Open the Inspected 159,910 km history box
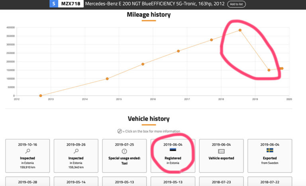Screen dimensions: 306x186 pos(27,156)
